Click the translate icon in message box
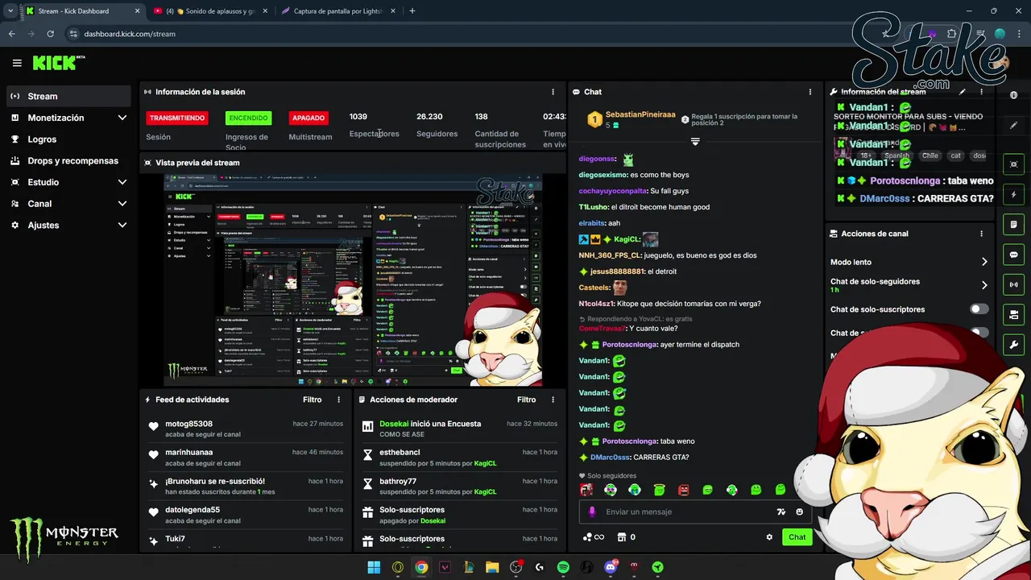The height and width of the screenshot is (580, 1031). (780, 512)
